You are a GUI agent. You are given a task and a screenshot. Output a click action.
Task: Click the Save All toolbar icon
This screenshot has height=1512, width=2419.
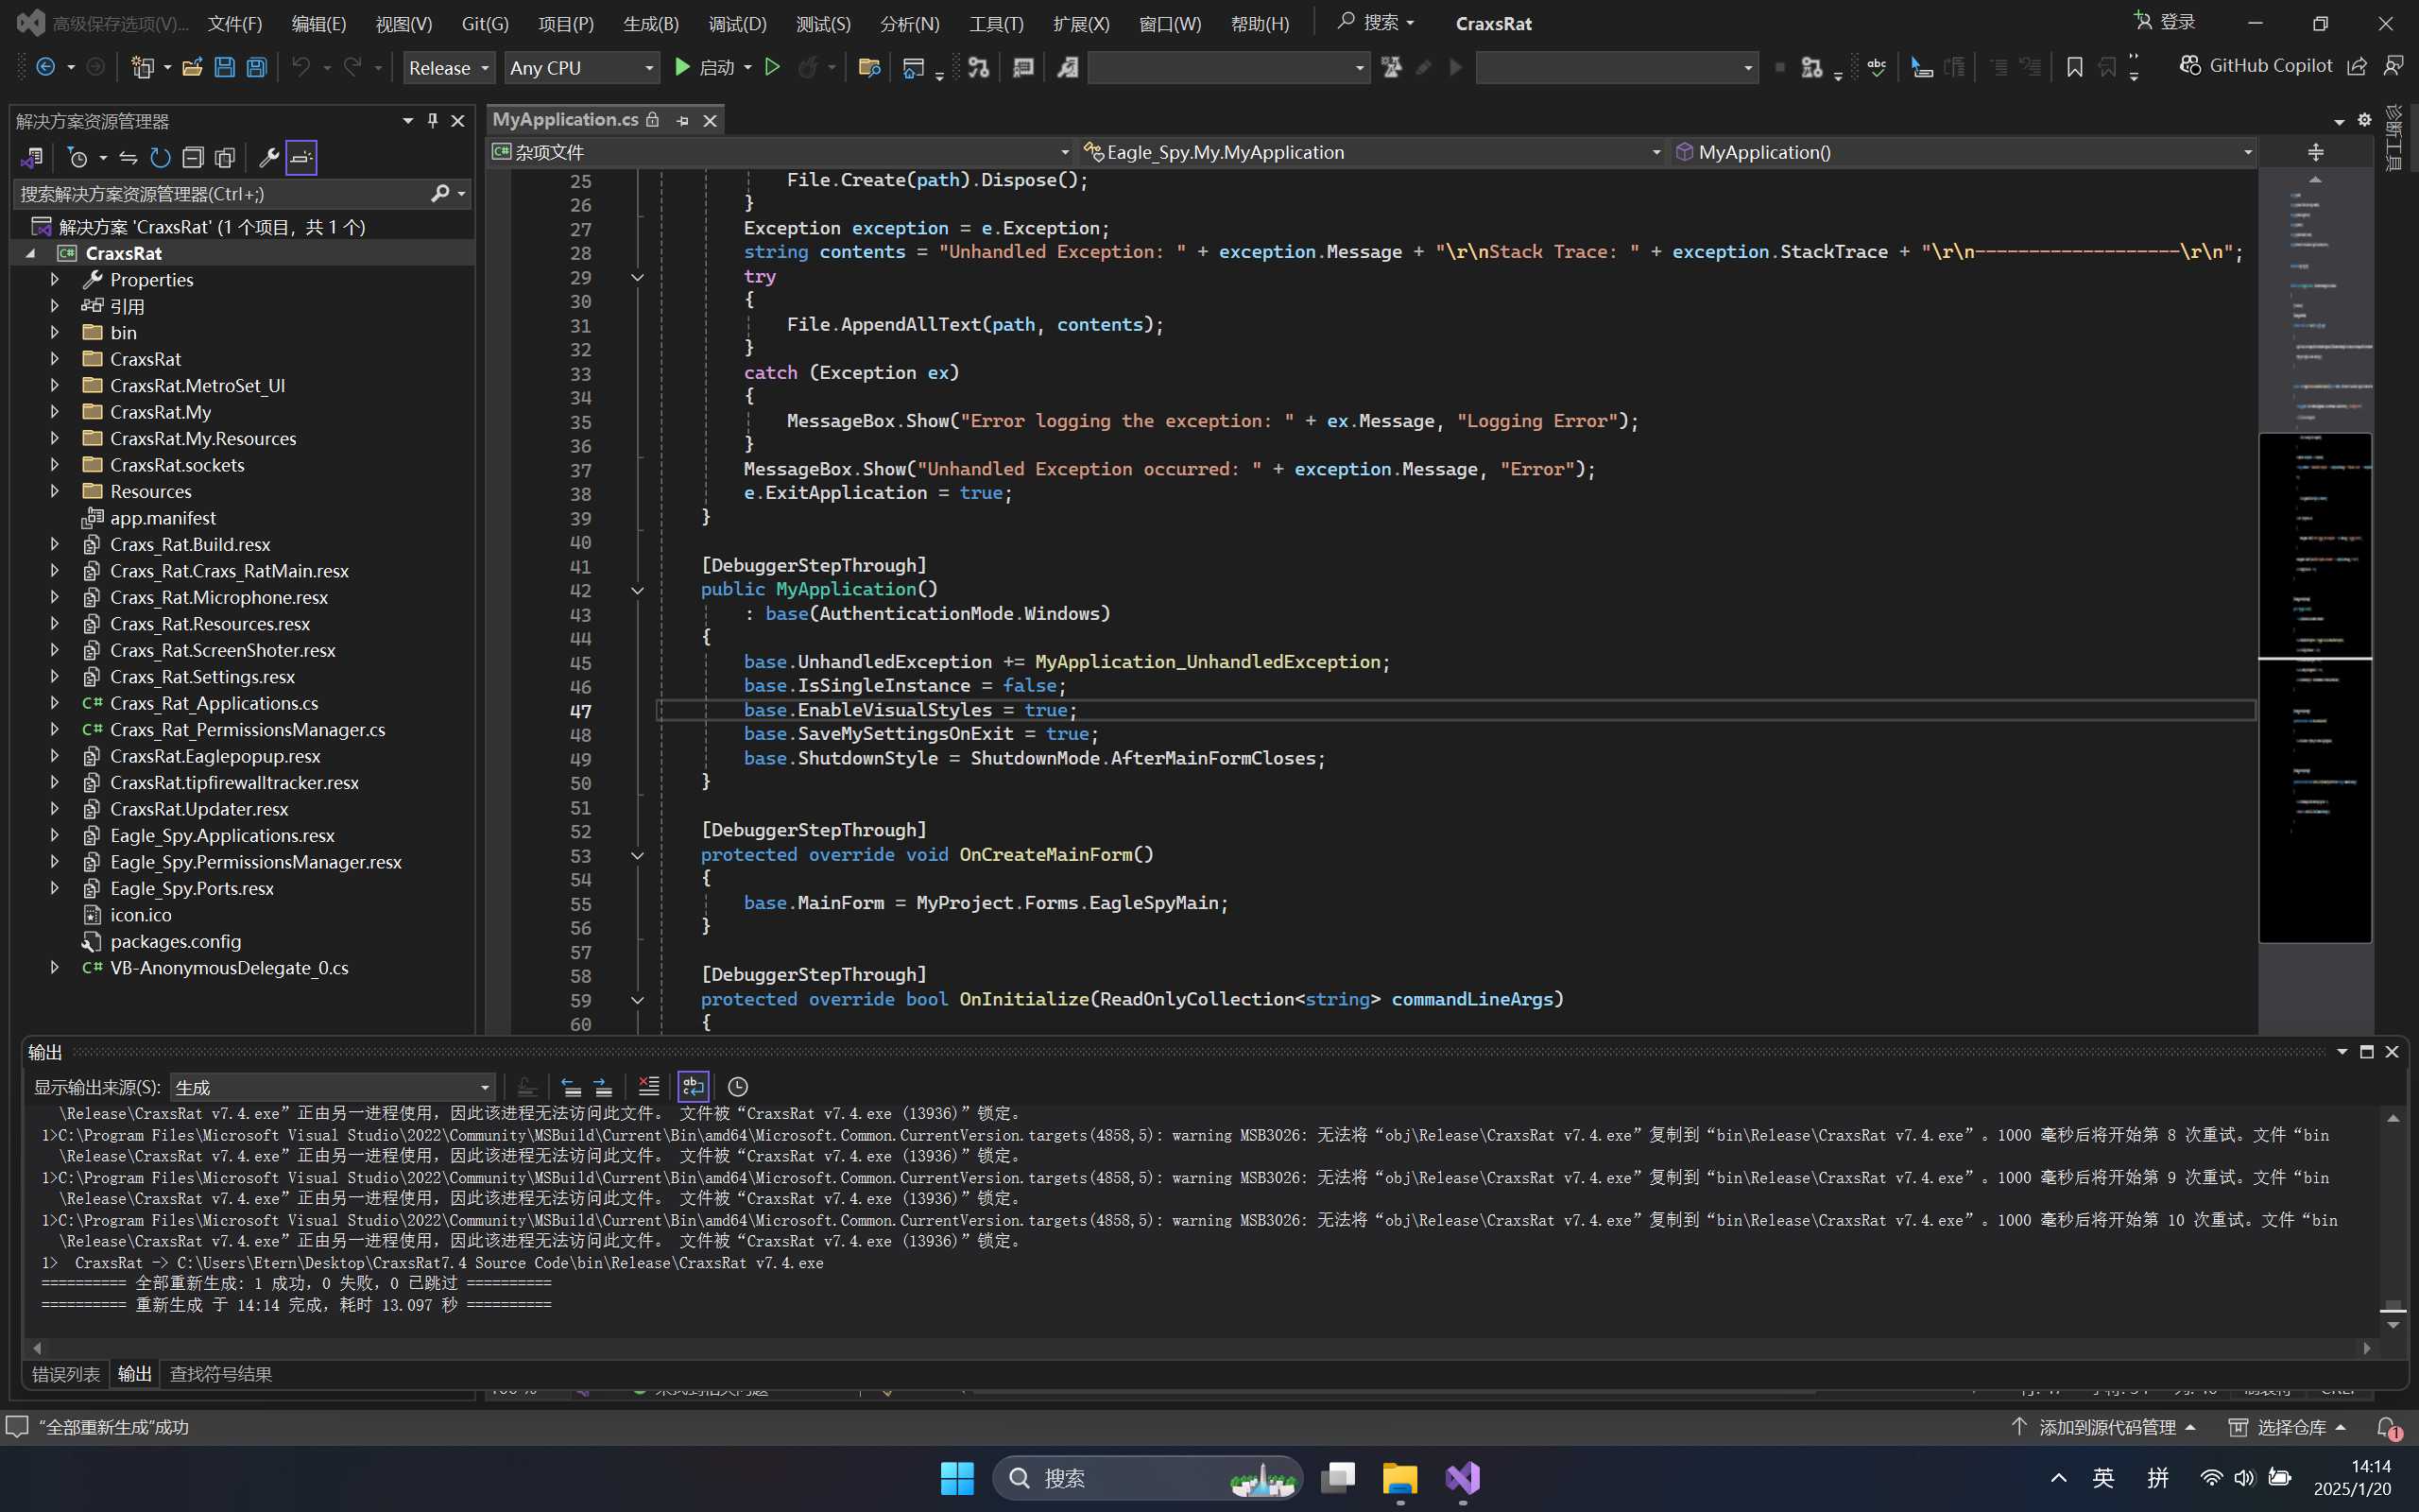coord(257,67)
